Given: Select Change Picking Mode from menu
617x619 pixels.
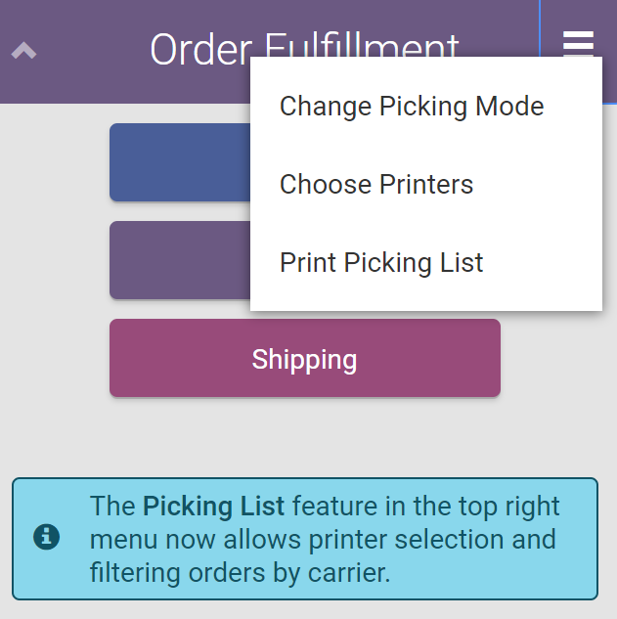Looking at the screenshot, I should click(x=411, y=106).
